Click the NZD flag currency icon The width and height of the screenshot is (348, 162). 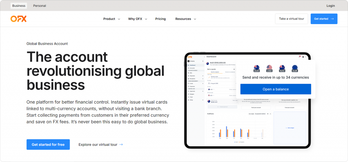click(x=282, y=68)
